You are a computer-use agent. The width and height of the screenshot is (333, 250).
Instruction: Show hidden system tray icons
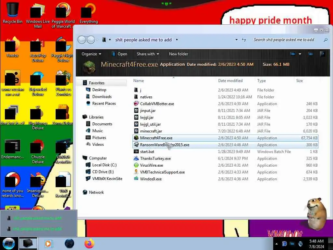(x=276, y=244)
